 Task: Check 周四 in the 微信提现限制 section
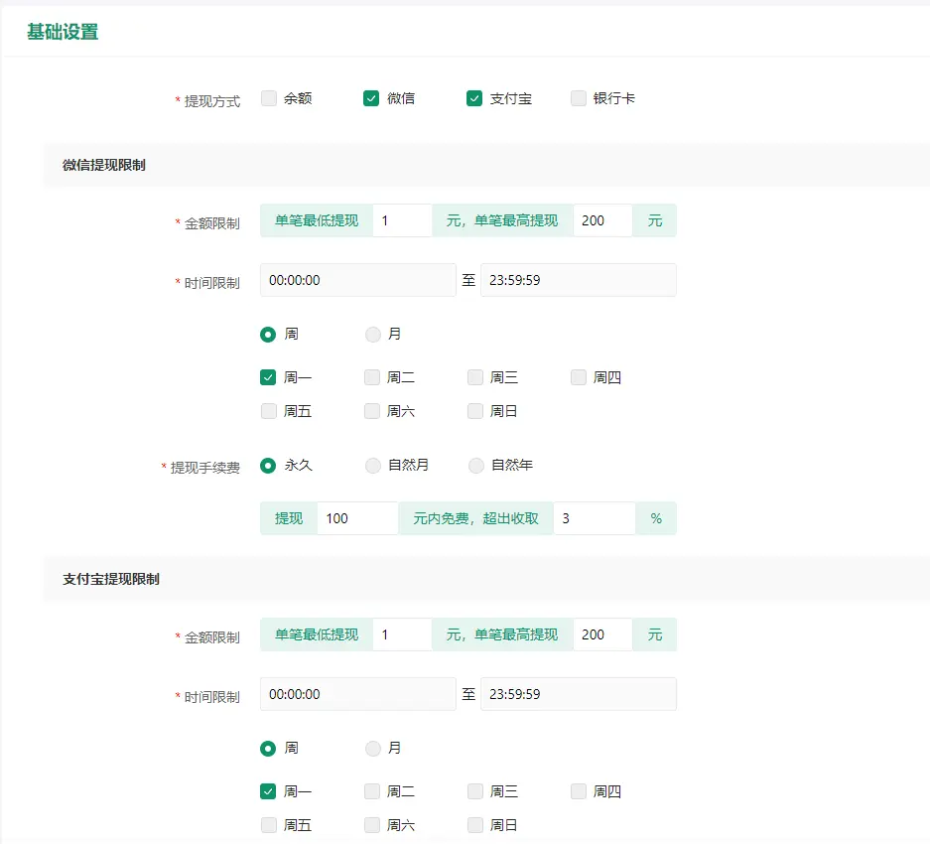click(579, 377)
